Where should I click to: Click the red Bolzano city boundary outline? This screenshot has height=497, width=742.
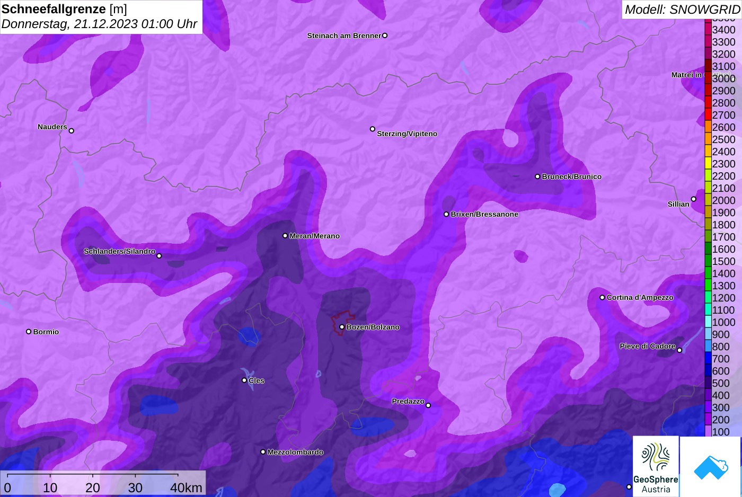tap(343, 323)
